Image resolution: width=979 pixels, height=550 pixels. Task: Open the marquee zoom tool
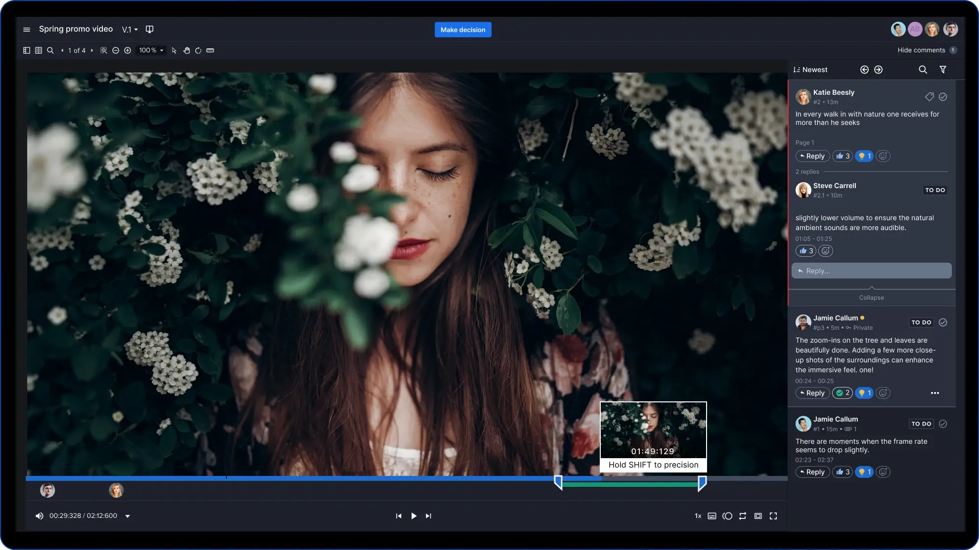pos(103,50)
